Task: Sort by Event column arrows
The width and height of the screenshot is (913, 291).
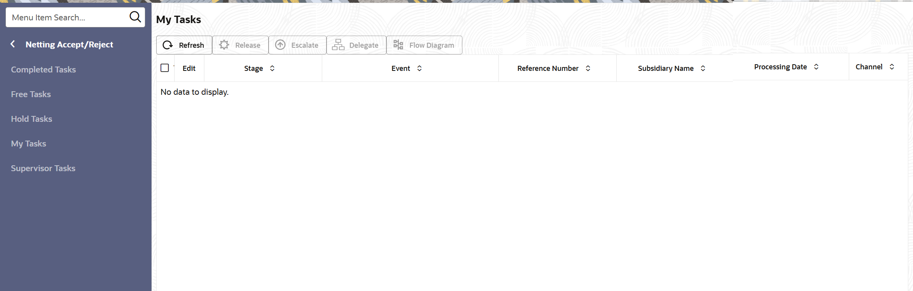Action: 419,68
